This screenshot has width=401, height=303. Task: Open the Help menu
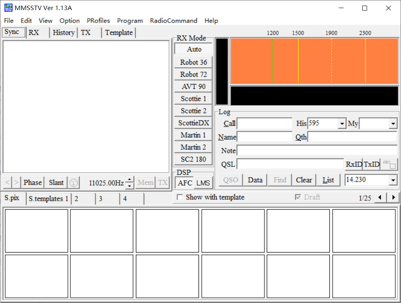(211, 21)
